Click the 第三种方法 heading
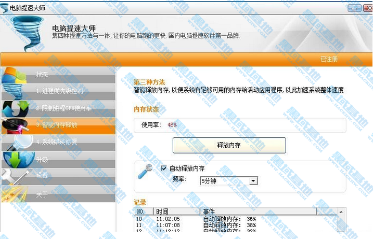 pos(149,82)
